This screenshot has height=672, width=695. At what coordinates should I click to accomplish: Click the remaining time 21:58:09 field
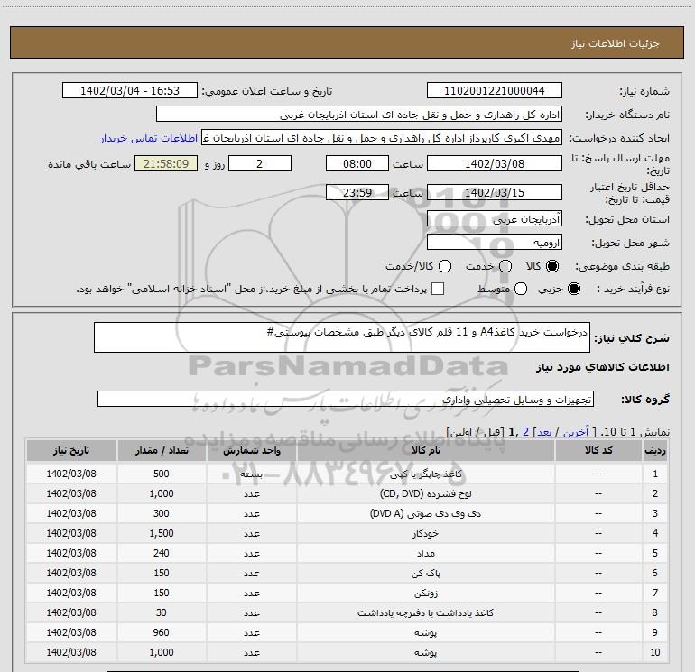[x=166, y=163]
